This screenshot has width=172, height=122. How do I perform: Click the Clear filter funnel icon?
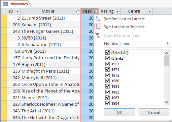(x=98, y=35)
